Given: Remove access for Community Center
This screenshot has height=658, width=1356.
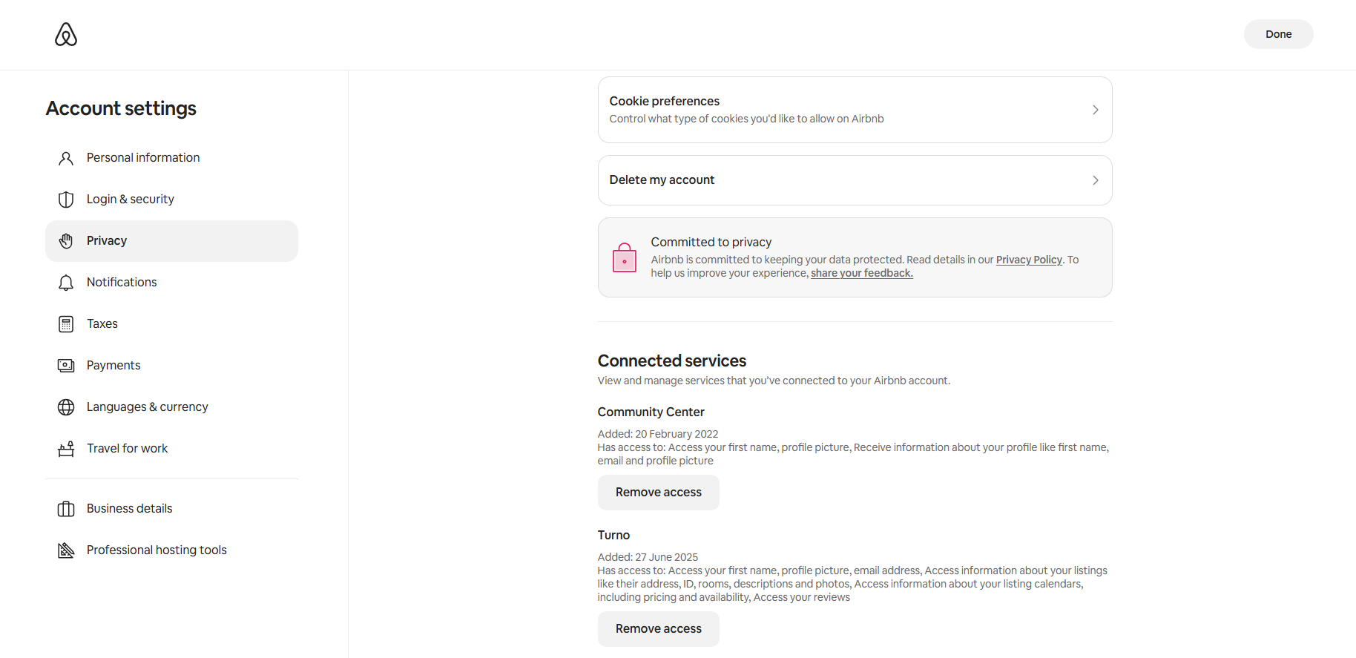Looking at the screenshot, I should [658, 493].
